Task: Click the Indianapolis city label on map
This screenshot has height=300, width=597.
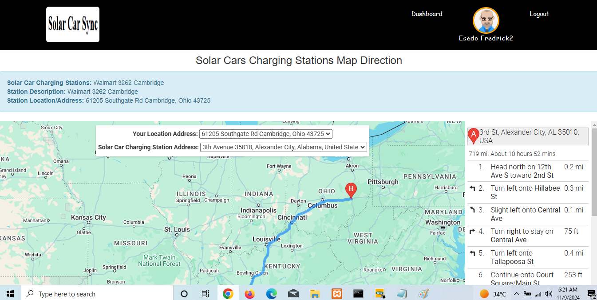Action: point(259,210)
